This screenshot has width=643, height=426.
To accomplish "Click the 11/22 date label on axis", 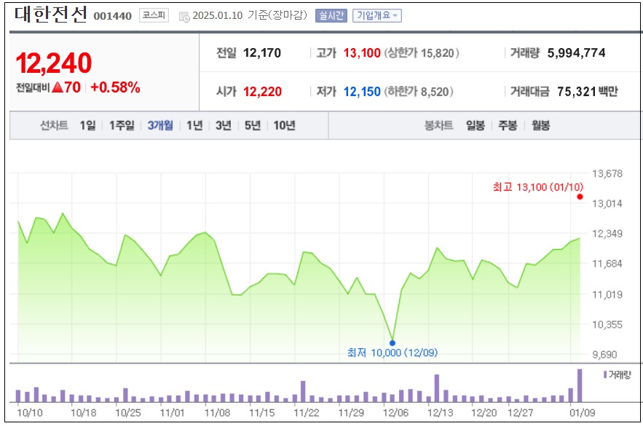I will [x=307, y=412].
